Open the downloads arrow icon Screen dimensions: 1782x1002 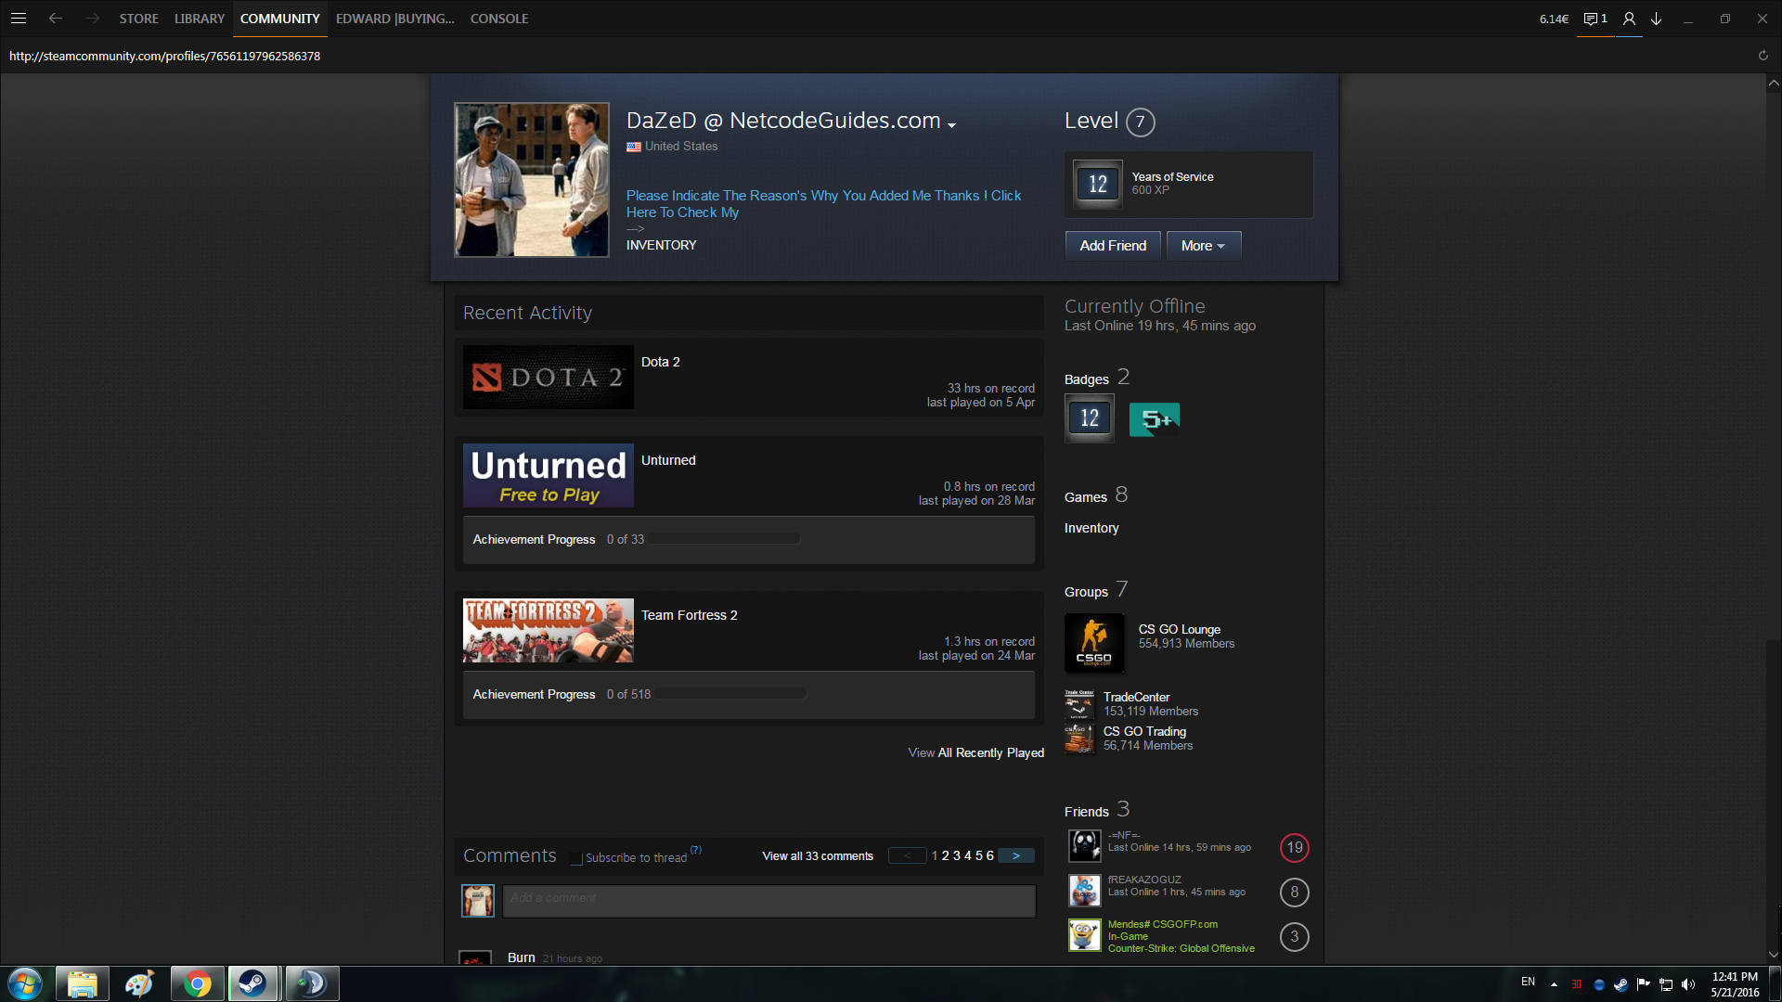coord(1656,19)
